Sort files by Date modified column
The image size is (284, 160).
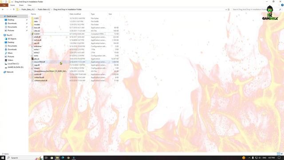coord(75,14)
